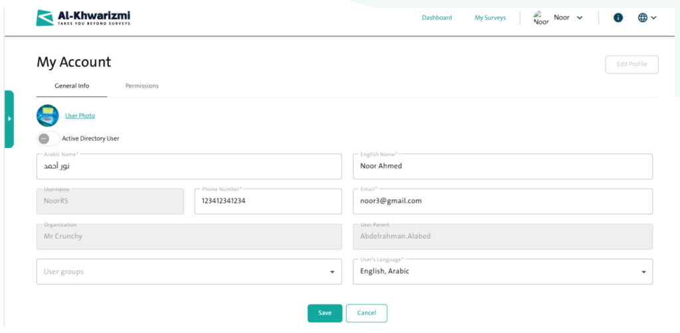This screenshot has height=333, width=680.
Task: Expand the green left sidebar handle
Action: coord(9,119)
